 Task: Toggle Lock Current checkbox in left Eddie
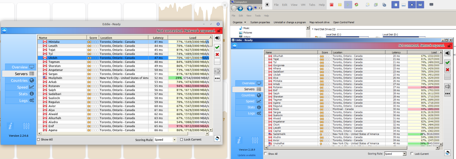pos(181,140)
